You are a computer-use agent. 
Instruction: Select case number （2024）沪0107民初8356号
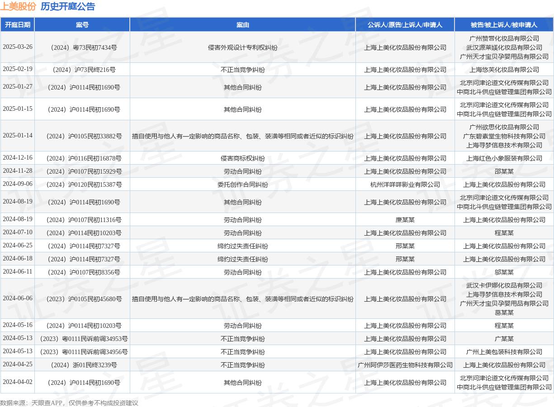82,272
